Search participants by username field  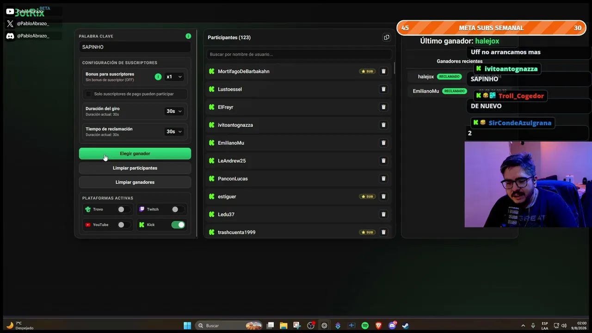(299, 54)
